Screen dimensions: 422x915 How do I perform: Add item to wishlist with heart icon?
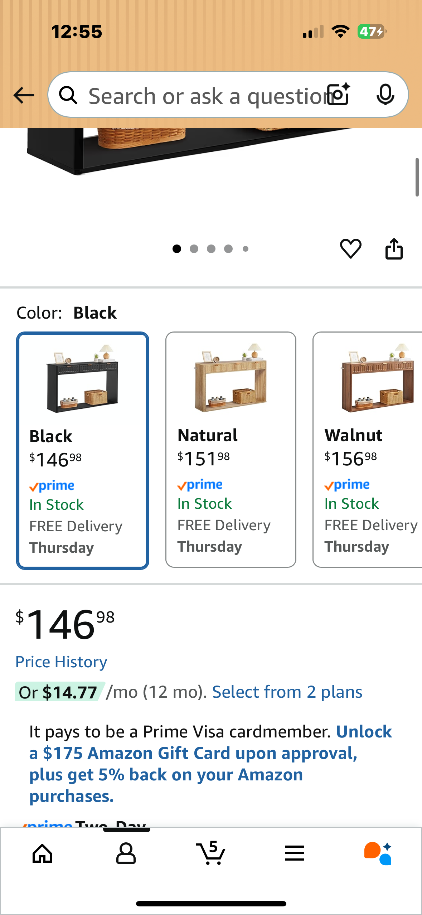350,248
